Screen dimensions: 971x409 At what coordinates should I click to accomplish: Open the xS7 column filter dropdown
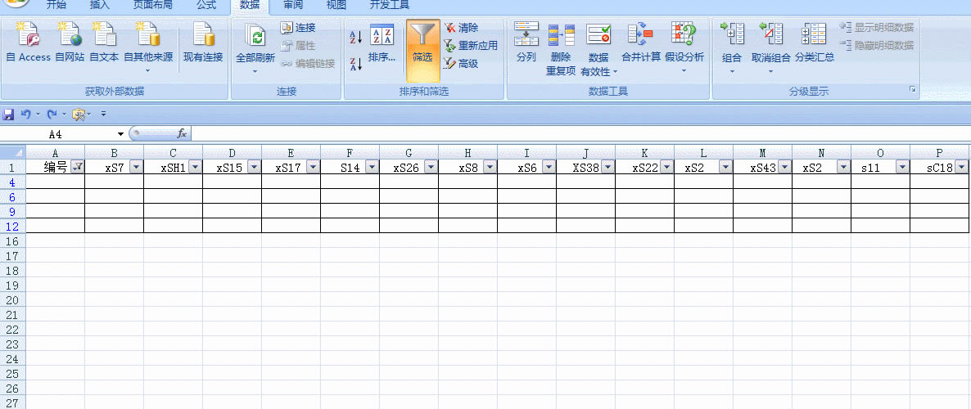[136, 167]
